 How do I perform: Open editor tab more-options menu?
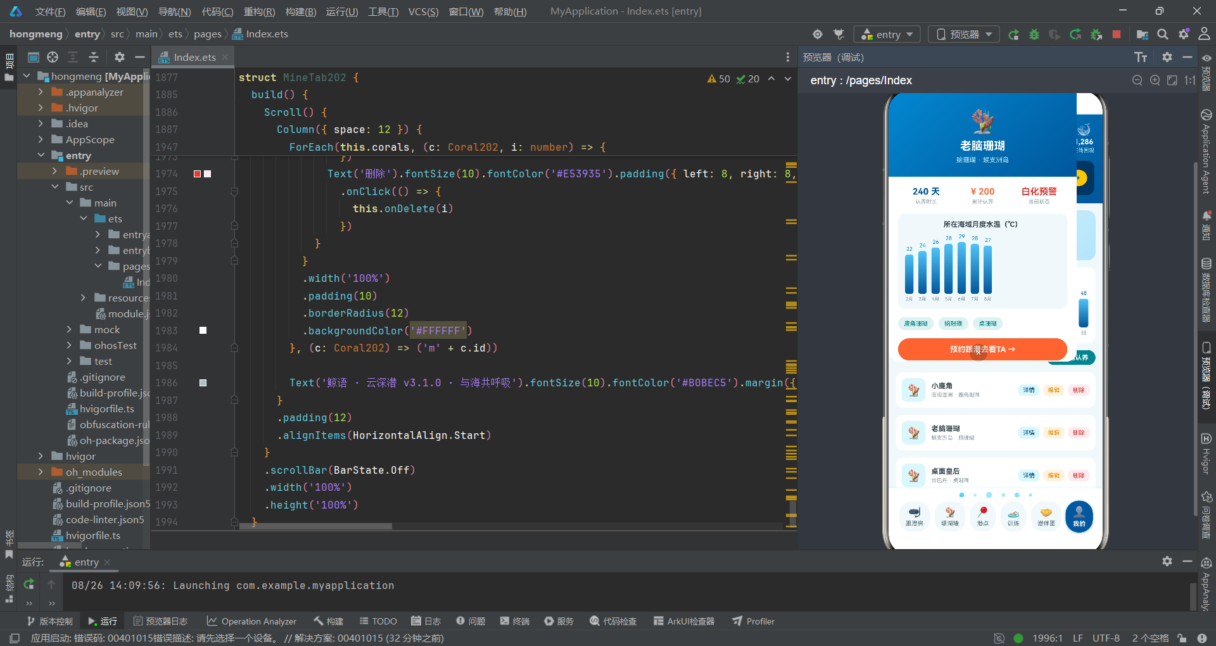pyautogui.click(x=788, y=58)
